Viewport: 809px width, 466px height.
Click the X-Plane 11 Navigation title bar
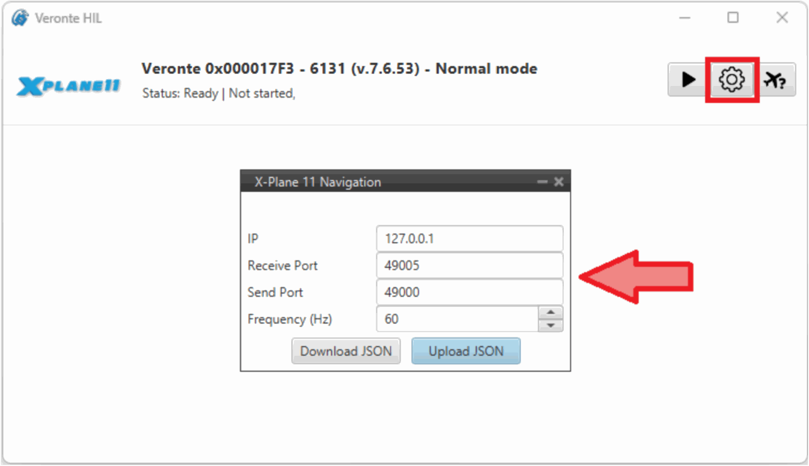click(391, 182)
